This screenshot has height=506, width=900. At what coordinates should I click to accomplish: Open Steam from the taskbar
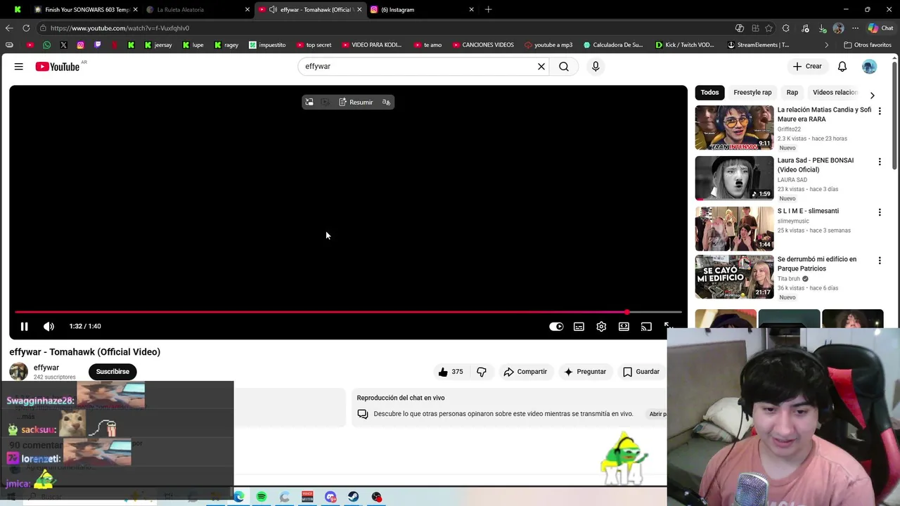[x=353, y=497]
